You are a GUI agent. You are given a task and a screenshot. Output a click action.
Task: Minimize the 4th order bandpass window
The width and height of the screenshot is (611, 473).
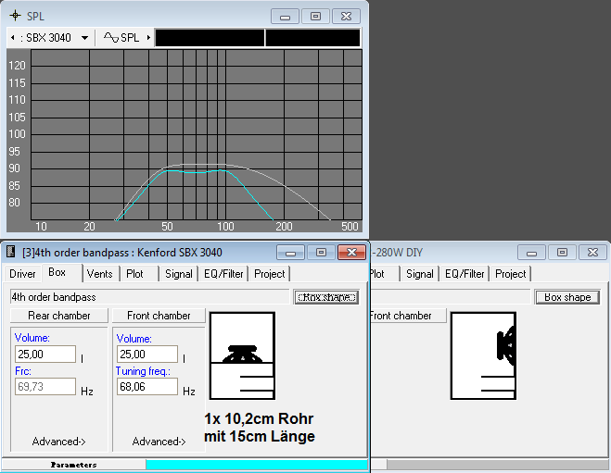tap(290, 253)
